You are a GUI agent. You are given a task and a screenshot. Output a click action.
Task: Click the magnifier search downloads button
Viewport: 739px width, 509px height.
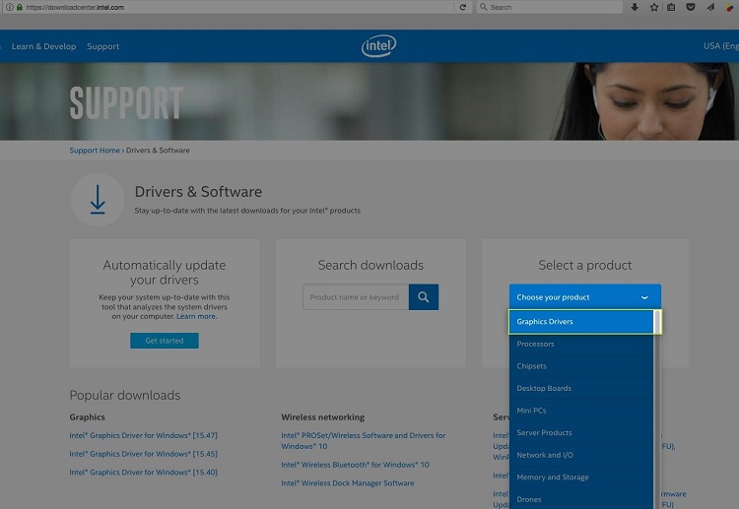coord(424,297)
